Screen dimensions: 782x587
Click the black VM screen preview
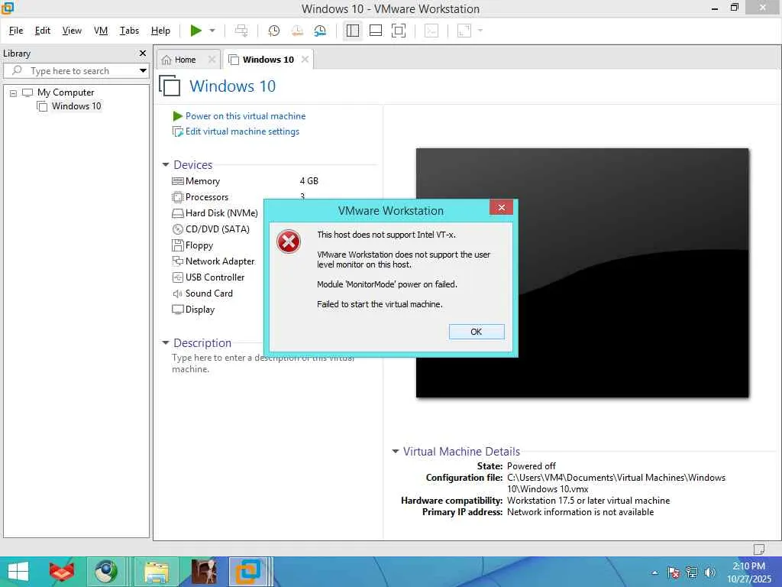582,273
